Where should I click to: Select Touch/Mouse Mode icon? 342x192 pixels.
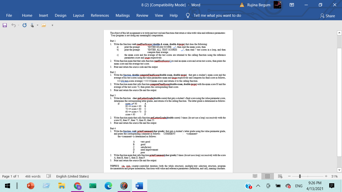pyautogui.click(x=32, y=25)
